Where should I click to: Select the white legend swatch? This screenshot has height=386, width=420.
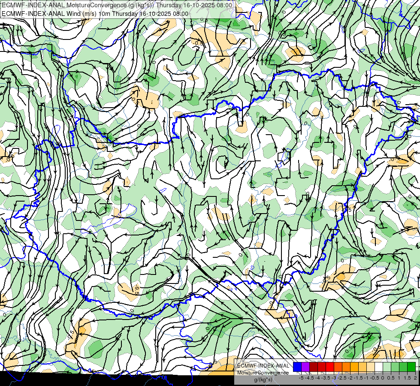click(x=379, y=367)
